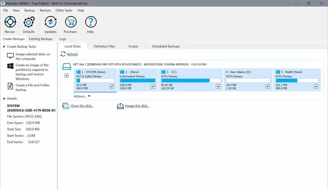
Task: Switch to the Existing Backups tab
Action: (x=41, y=39)
